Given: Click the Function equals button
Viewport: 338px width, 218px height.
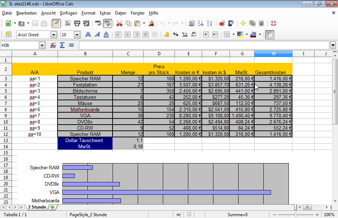Looking at the screenshot, I should 71,45.
